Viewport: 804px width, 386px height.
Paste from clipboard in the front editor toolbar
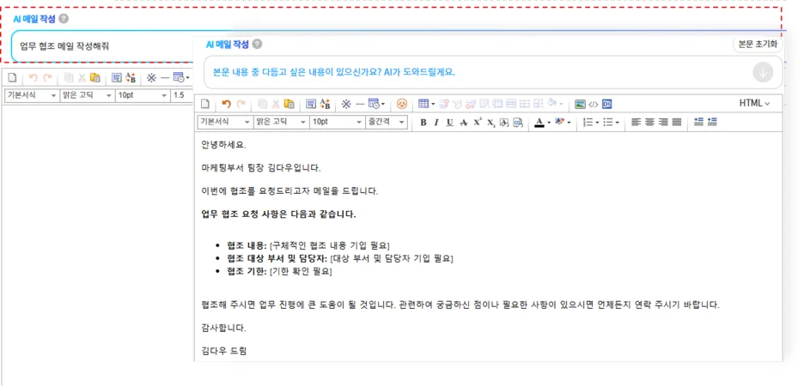(289, 104)
